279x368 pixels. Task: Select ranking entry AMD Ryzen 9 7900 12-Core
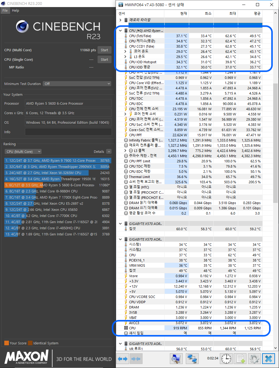[x=58, y=161]
